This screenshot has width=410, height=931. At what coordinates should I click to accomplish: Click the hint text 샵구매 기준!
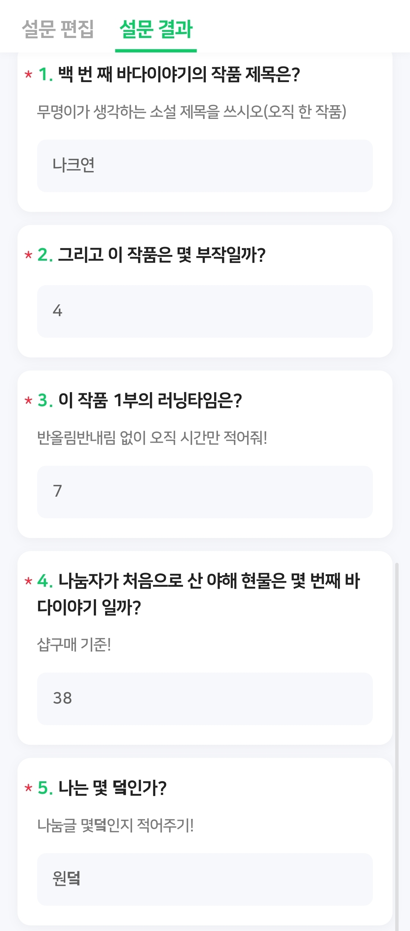pyautogui.click(x=74, y=644)
